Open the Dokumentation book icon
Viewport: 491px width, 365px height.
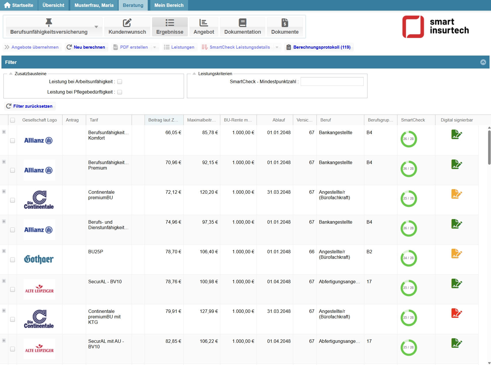242,23
